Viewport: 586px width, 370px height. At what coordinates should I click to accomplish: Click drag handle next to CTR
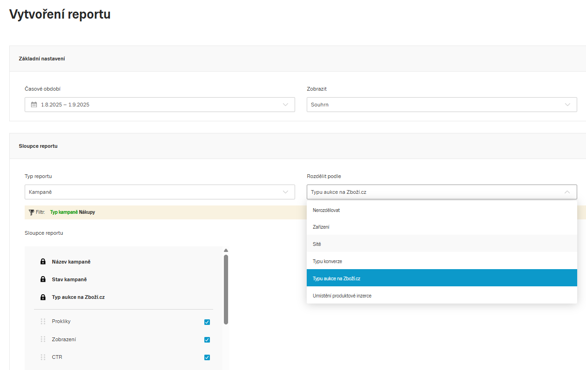[x=43, y=357]
